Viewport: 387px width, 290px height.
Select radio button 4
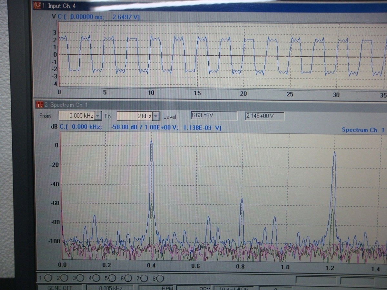[96, 278]
